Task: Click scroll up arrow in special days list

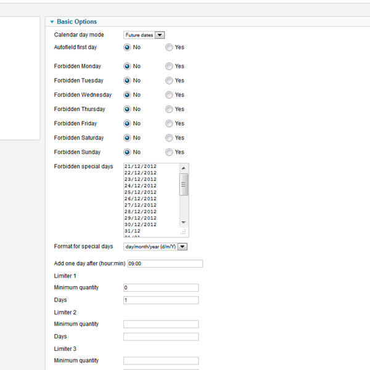Action: click(183, 167)
